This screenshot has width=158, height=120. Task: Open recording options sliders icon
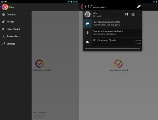pyautogui.click(x=133, y=14)
